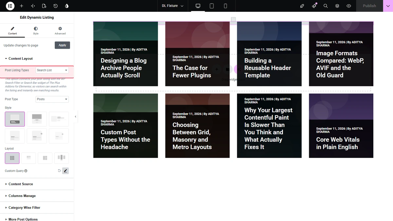Open the megaphone What's New icon

pyautogui.click(x=314, y=6)
